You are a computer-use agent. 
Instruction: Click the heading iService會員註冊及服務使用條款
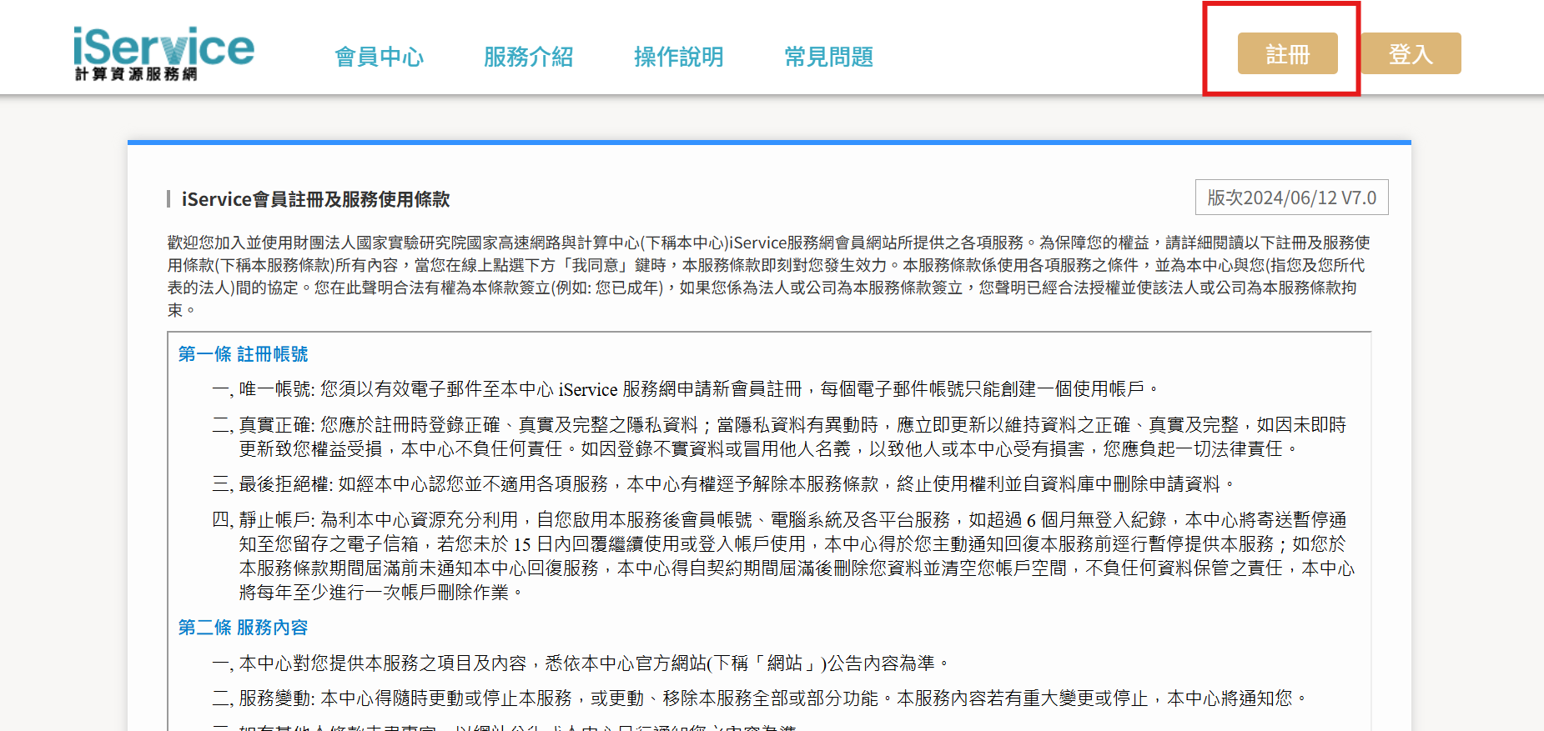[316, 199]
